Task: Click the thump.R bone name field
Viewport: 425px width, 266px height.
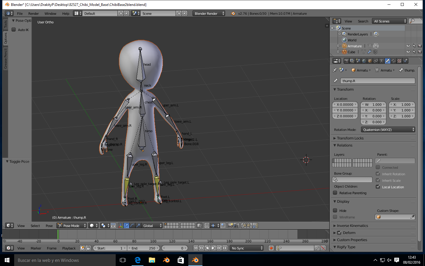Action: [377, 81]
